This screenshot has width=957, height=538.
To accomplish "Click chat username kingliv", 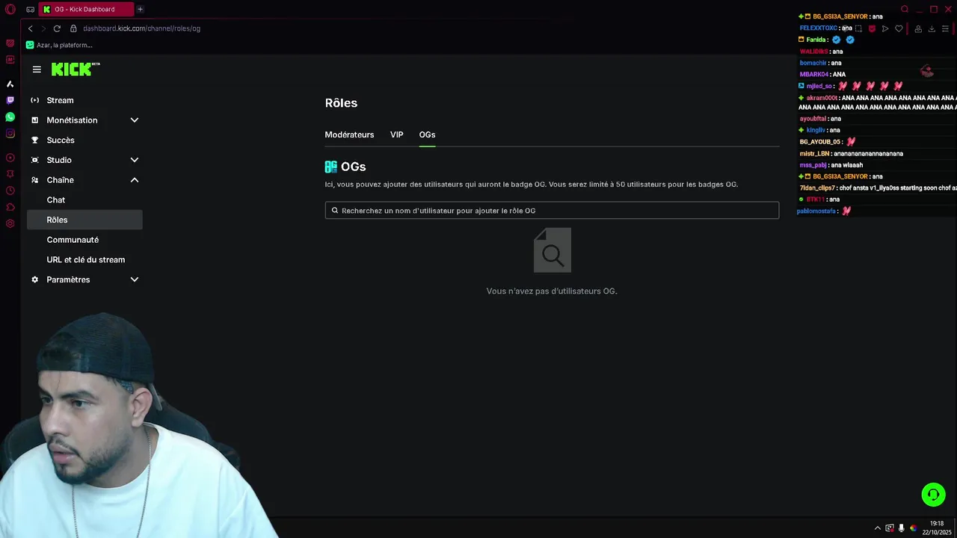I will [816, 130].
